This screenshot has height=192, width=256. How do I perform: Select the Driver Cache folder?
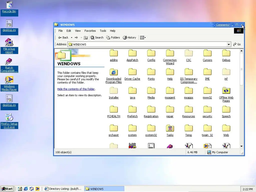coord(132,74)
